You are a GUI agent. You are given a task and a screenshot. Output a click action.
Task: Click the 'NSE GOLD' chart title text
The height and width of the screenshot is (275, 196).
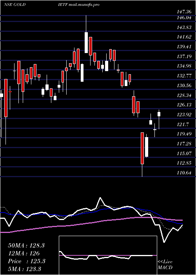coord(15,5)
